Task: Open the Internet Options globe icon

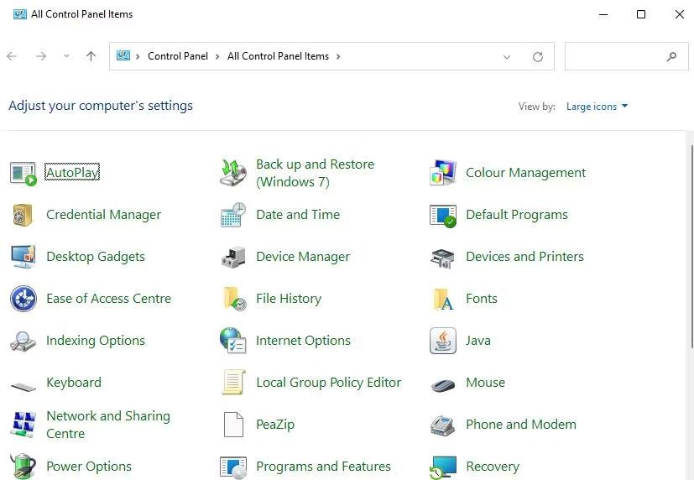Action: pyautogui.click(x=233, y=340)
